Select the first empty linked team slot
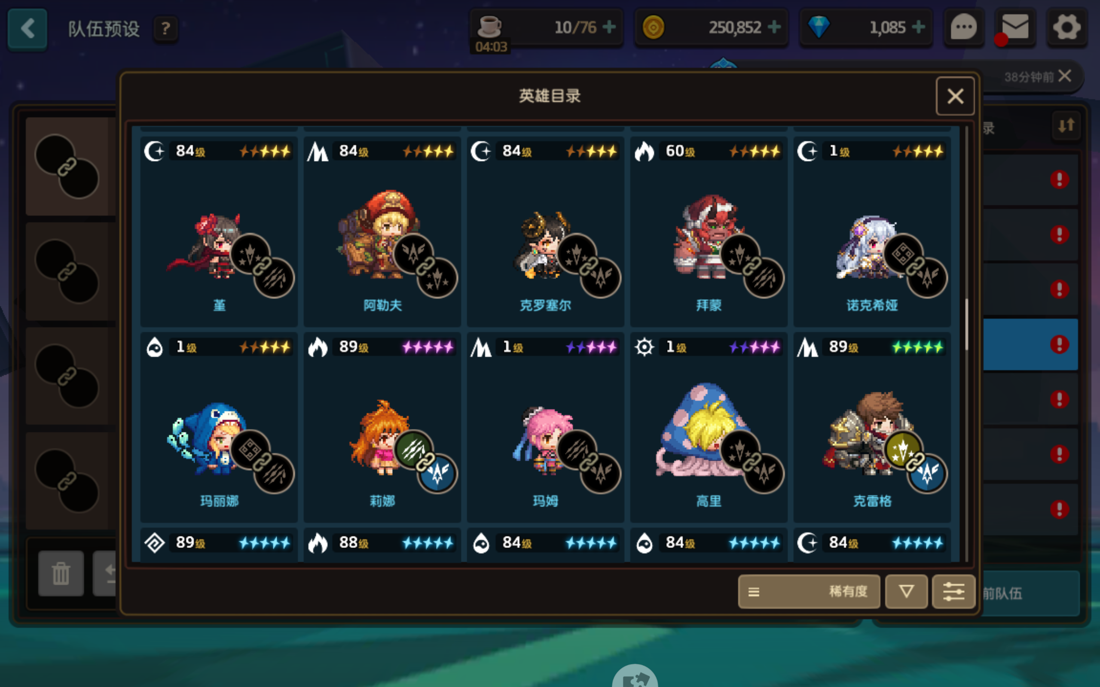Viewport: 1100px width, 687px height. (x=67, y=166)
